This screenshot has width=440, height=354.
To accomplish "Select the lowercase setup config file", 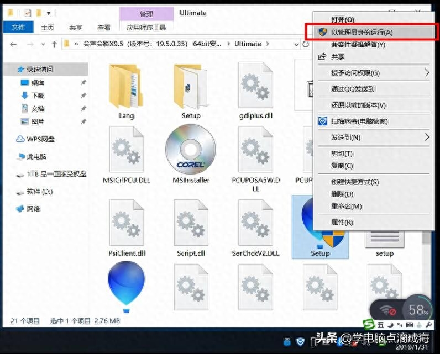I will 385,244.
